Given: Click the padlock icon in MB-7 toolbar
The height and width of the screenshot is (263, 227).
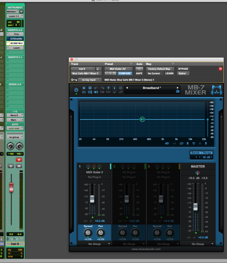Looking at the screenshot, I should [115, 92].
